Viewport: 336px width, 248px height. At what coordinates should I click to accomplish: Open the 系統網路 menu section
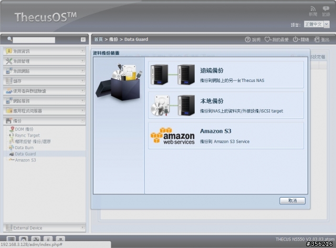click(45, 71)
